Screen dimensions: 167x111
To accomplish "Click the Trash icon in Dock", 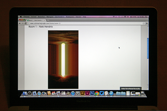I will 142,94.
